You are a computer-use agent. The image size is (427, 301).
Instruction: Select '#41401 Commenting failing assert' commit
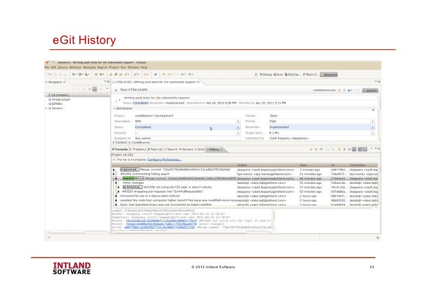point(245,174)
